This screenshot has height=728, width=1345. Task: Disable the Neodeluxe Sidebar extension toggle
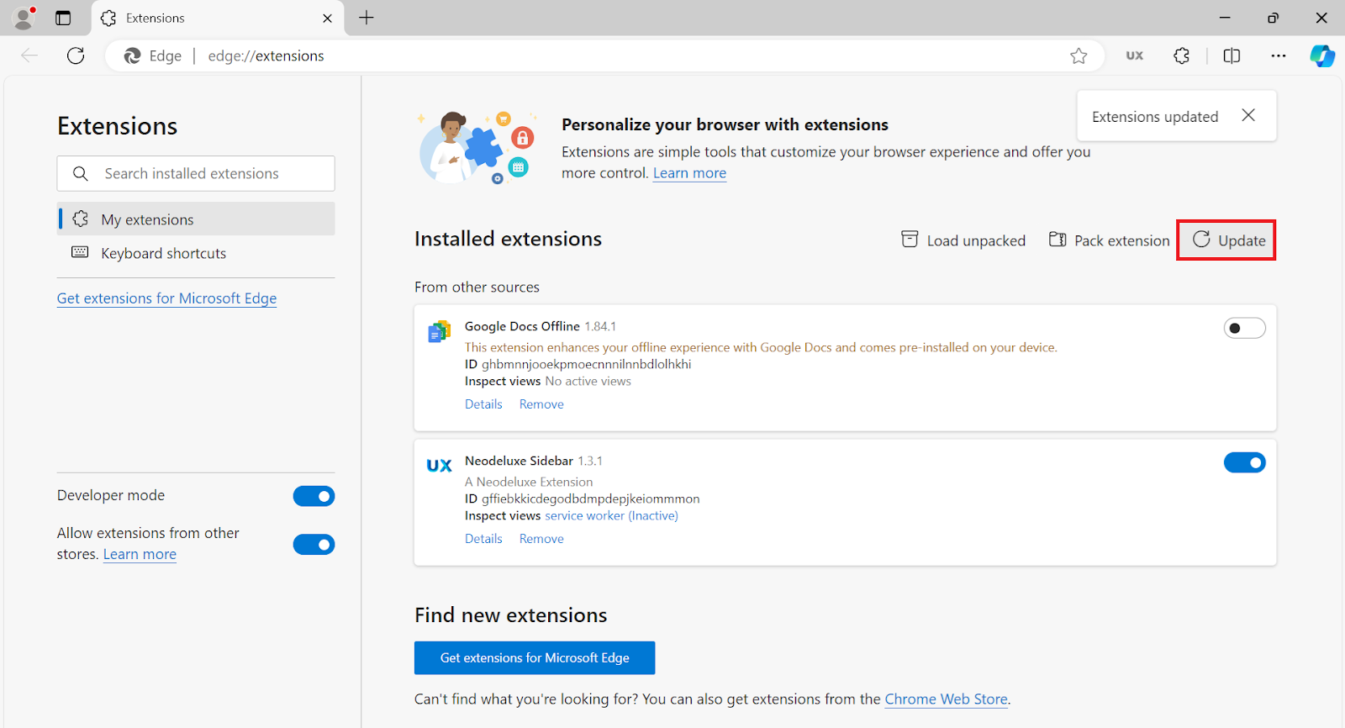pyautogui.click(x=1244, y=462)
